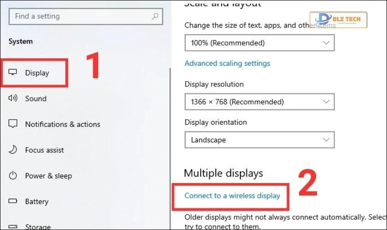Click the Older displays might not text
Image resolution: width=387 pixels, height=230 pixels.
[x=286, y=222]
